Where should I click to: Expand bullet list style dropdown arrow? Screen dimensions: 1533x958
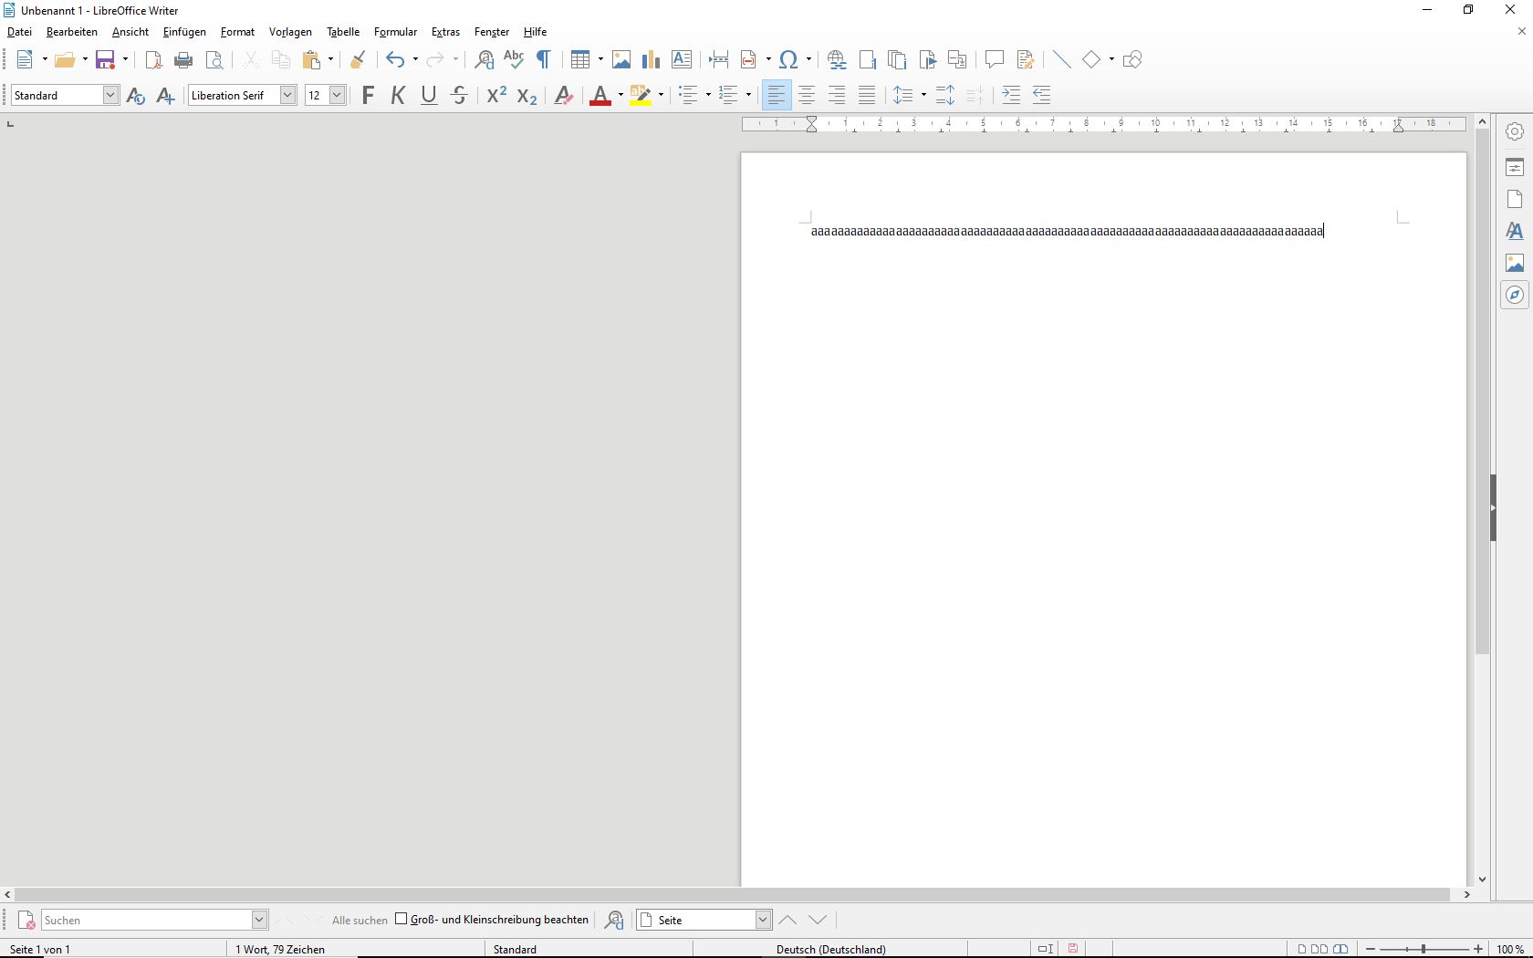707,96
